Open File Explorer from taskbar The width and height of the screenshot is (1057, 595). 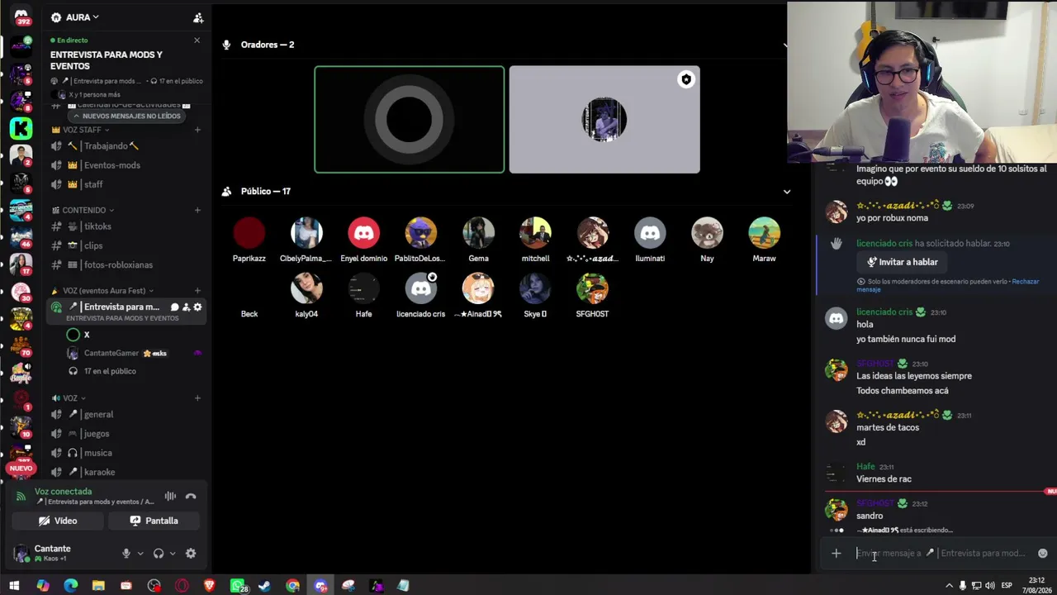point(98,586)
